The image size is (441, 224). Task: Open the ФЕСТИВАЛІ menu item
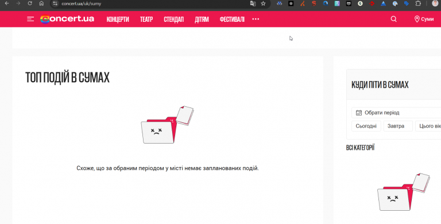point(232,19)
